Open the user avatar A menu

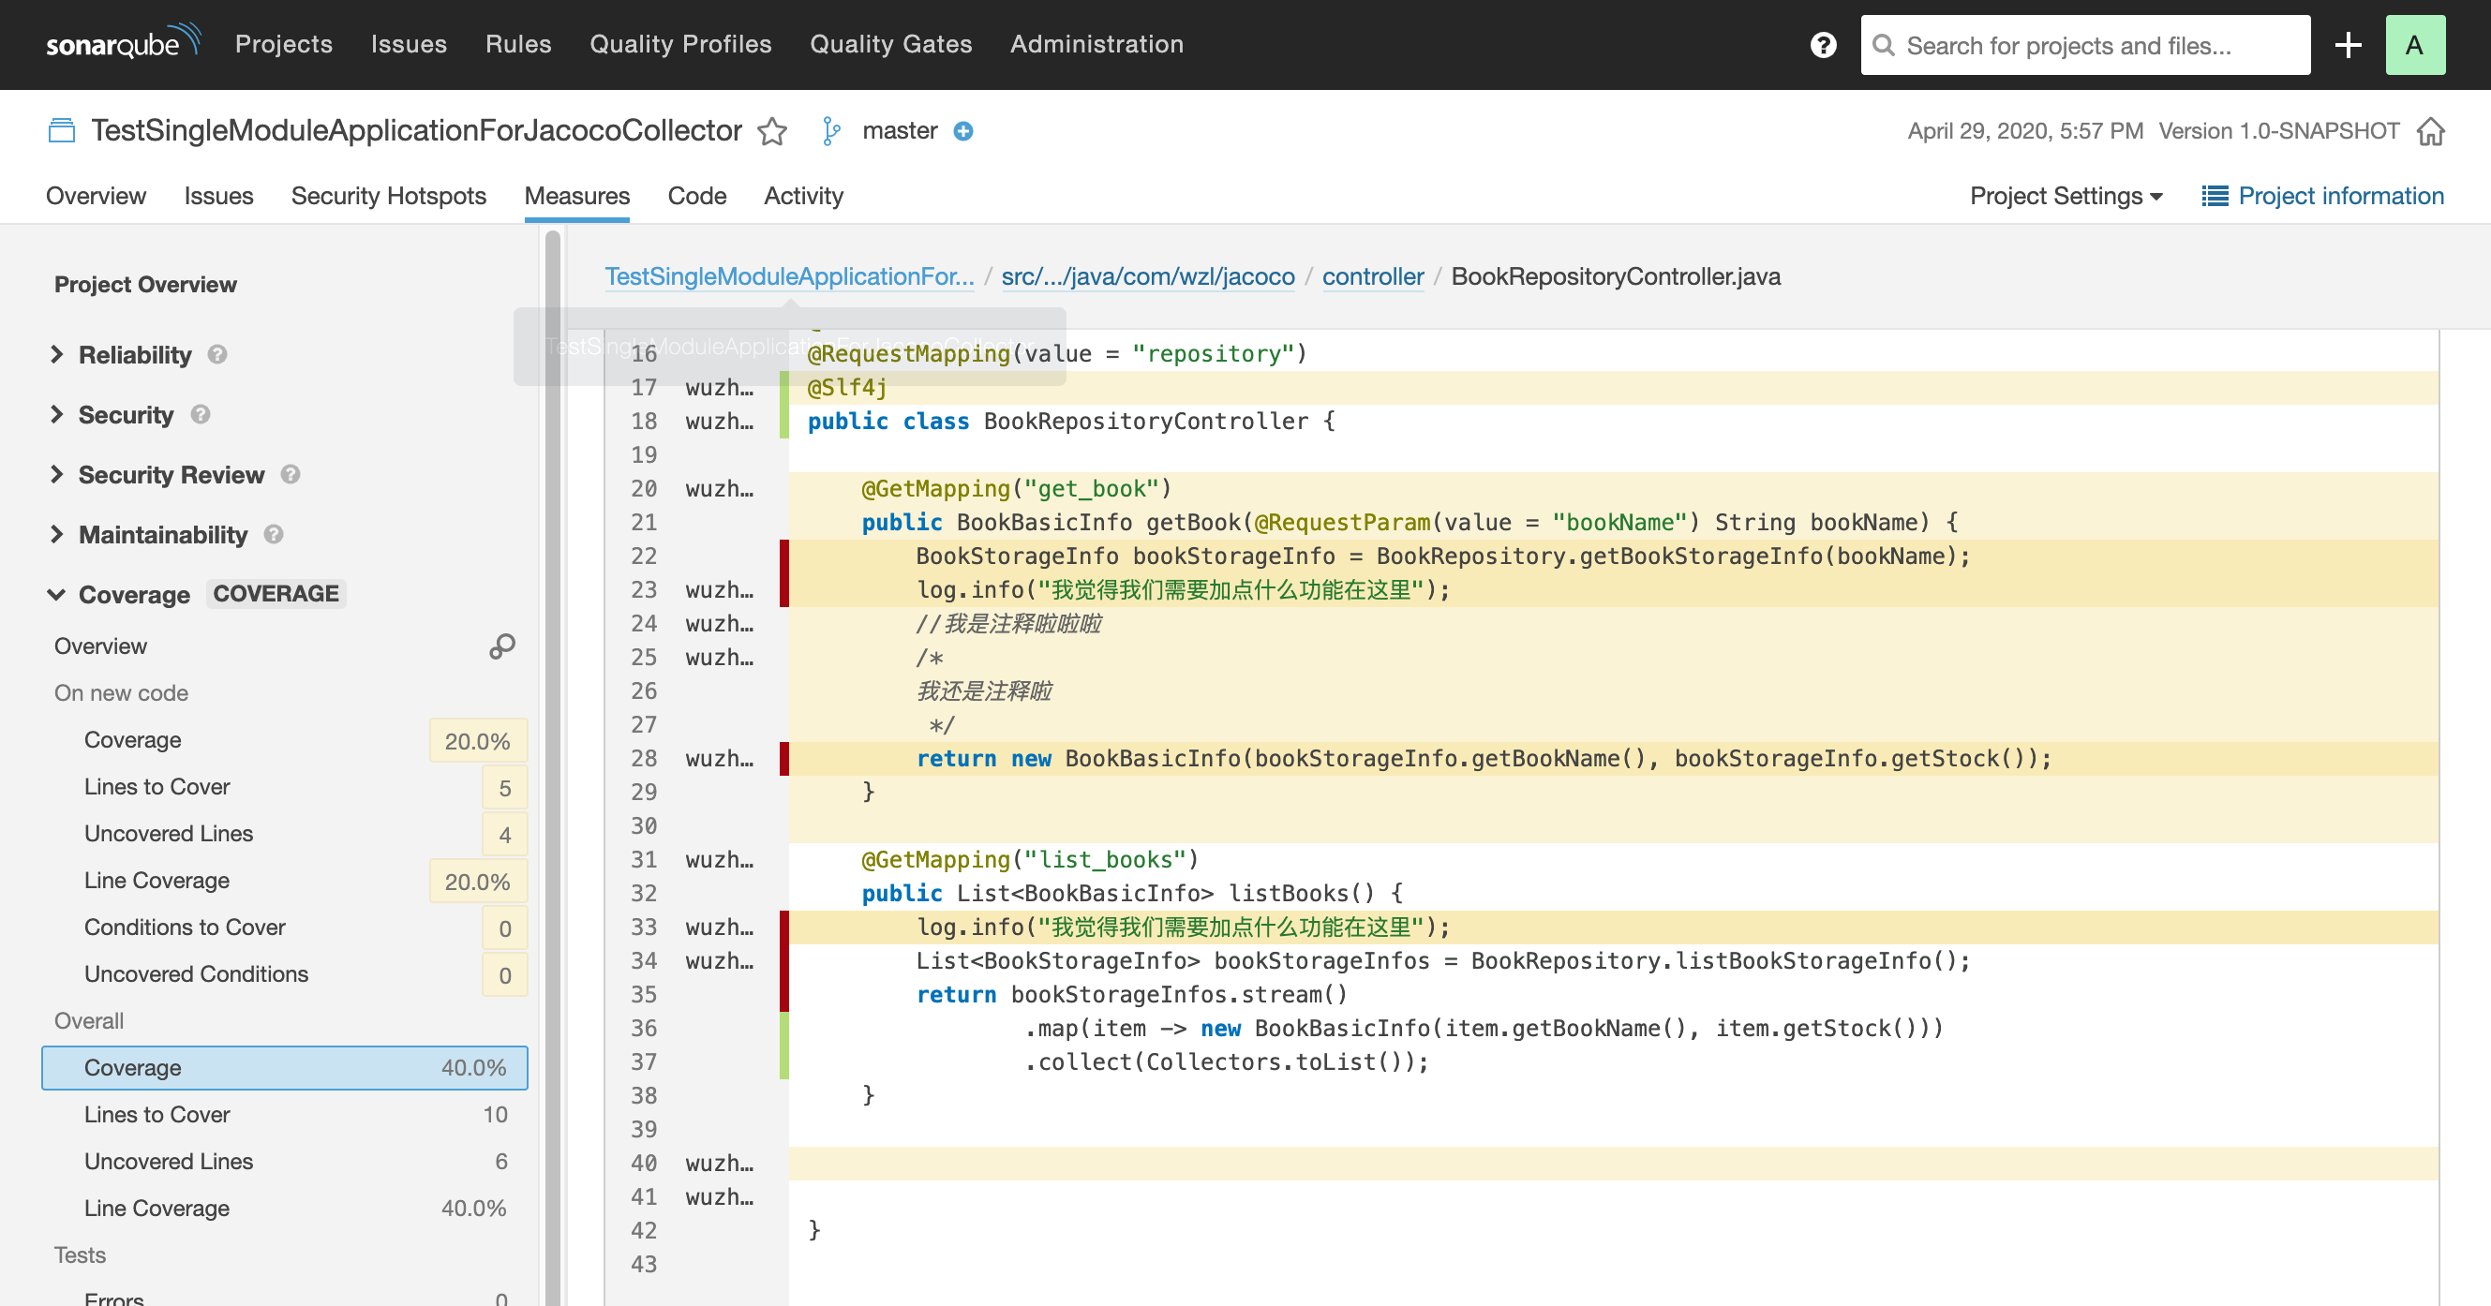click(2414, 44)
